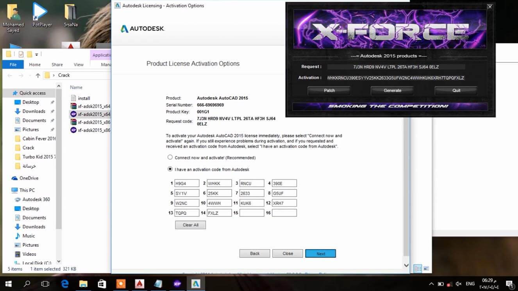Screen dimensions: 518x291
Task: Open Task View from the taskbar
Action: (45, 284)
